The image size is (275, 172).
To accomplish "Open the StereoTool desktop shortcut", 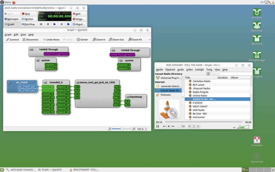I will (257, 157).
